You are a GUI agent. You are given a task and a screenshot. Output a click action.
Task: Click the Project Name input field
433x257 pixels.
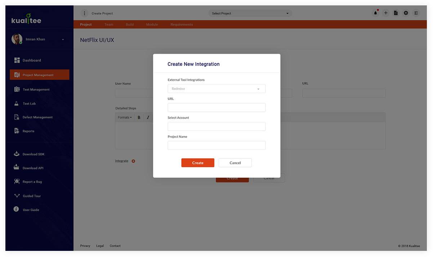point(216,145)
